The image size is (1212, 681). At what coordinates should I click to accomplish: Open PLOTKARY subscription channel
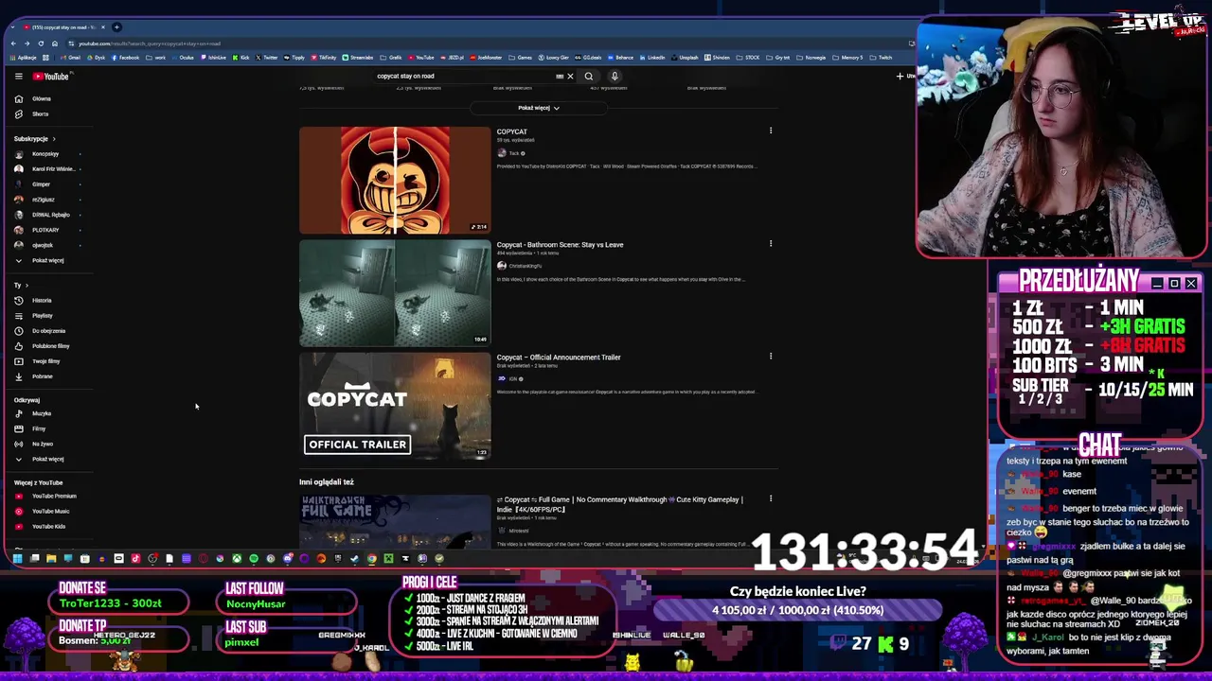pyautogui.click(x=45, y=230)
